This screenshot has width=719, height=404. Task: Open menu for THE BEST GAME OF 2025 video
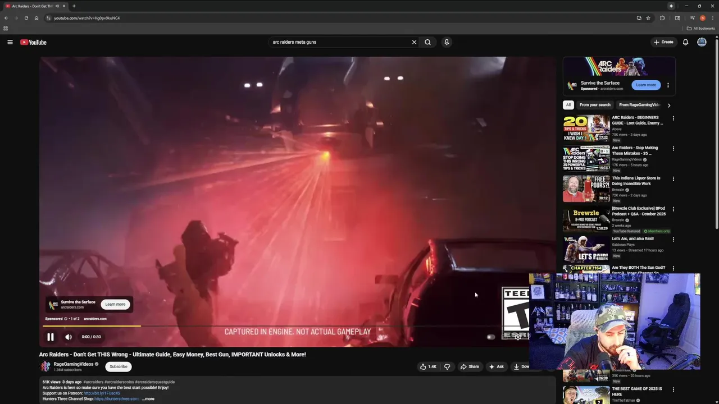(x=673, y=389)
